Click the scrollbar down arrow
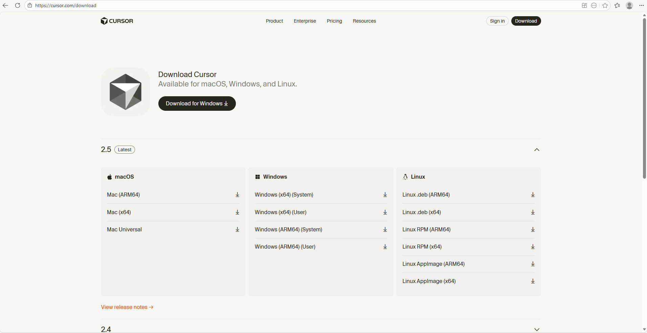This screenshot has width=647, height=333. [x=644, y=330]
